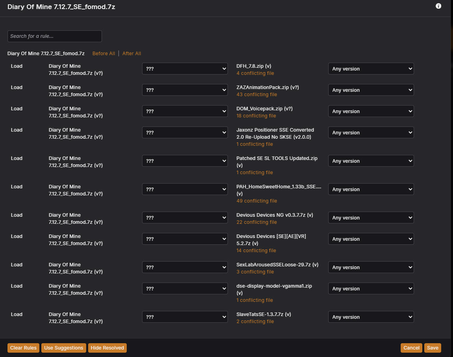Show the 49 conflicting files link
This screenshot has height=357, width=453.
257,201
